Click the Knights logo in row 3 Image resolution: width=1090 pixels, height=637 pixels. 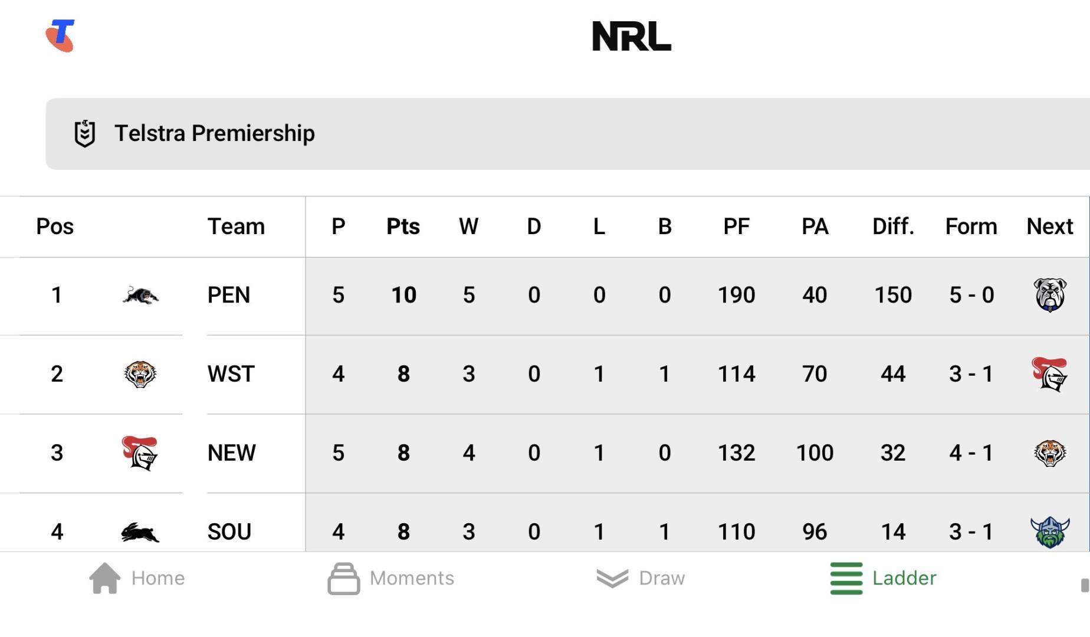click(140, 453)
